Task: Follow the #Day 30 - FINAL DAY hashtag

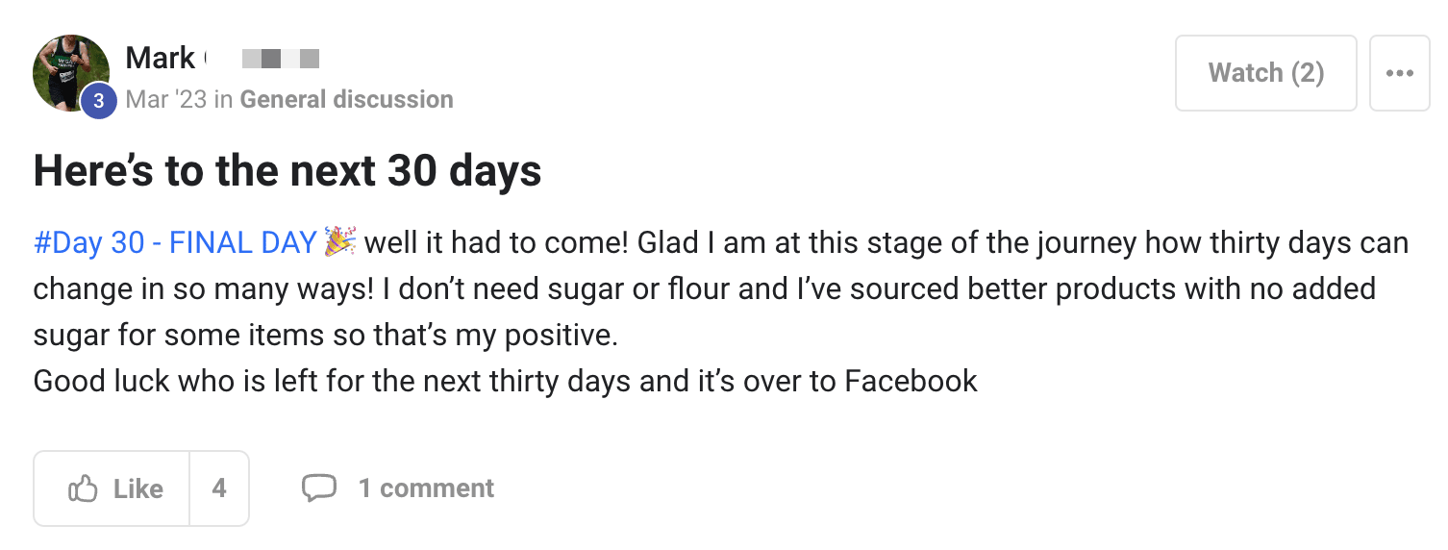Action: [x=175, y=242]
